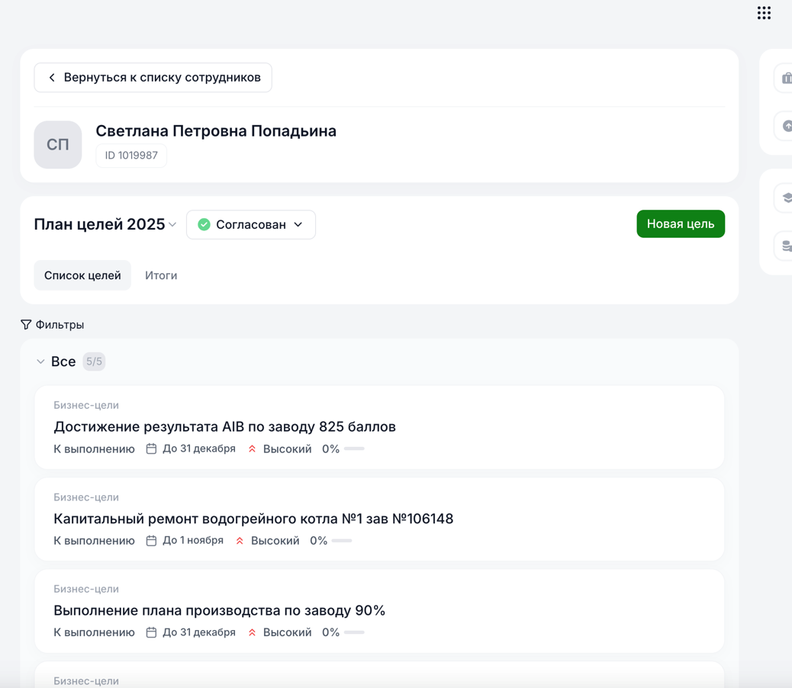Expand the План целей 2025 year selector
This screenshot has height=688, width=792.
172,225
